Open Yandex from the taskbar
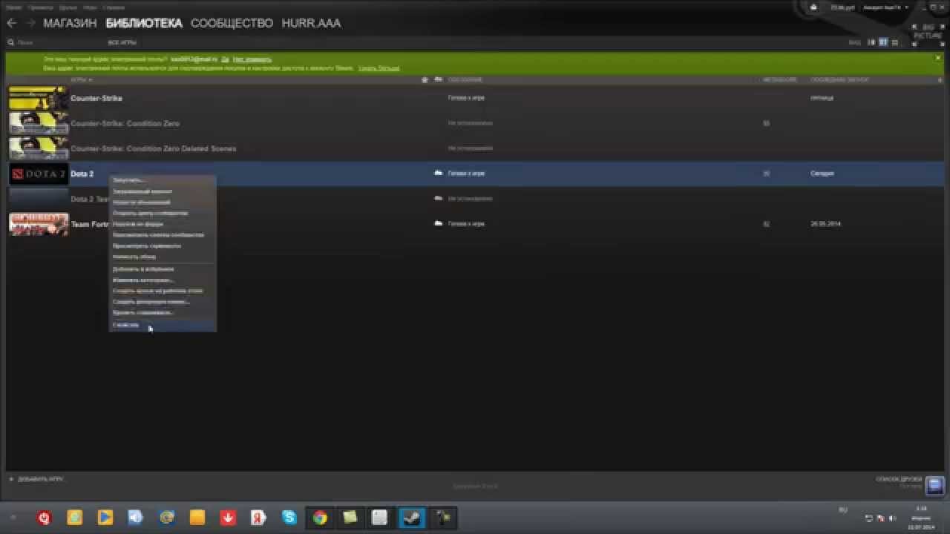The width and height of the screenshot is (950, 534). click(258, 517)
